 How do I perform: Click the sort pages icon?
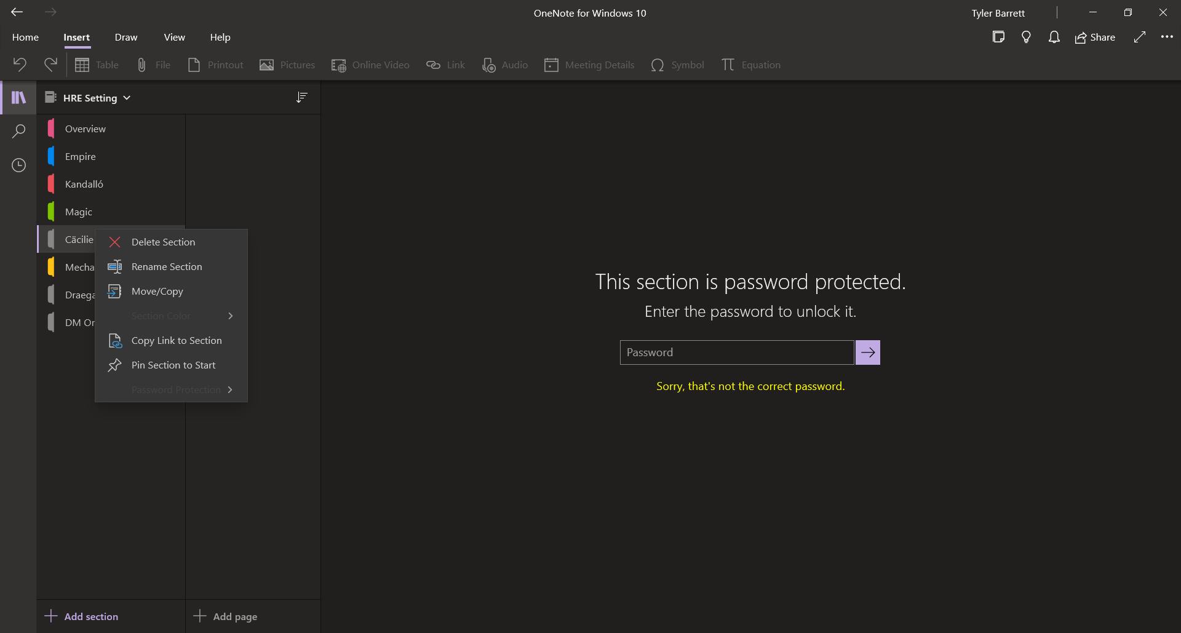coord(301,97)
